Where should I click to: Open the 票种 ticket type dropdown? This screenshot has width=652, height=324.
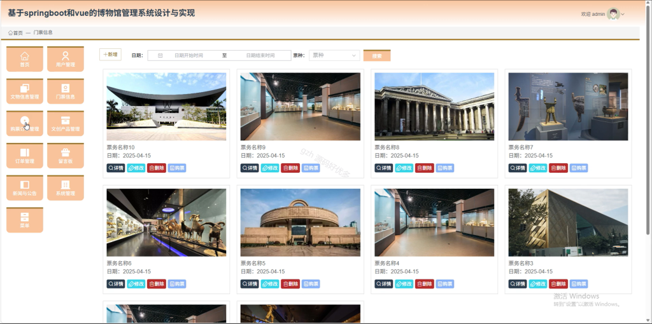coord(334,55)
